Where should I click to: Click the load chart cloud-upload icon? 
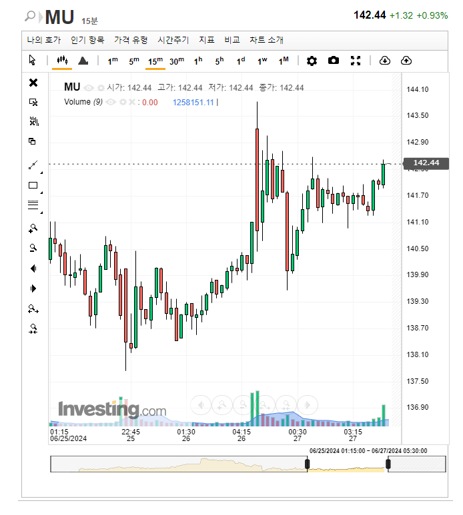[x=406, y=61]
